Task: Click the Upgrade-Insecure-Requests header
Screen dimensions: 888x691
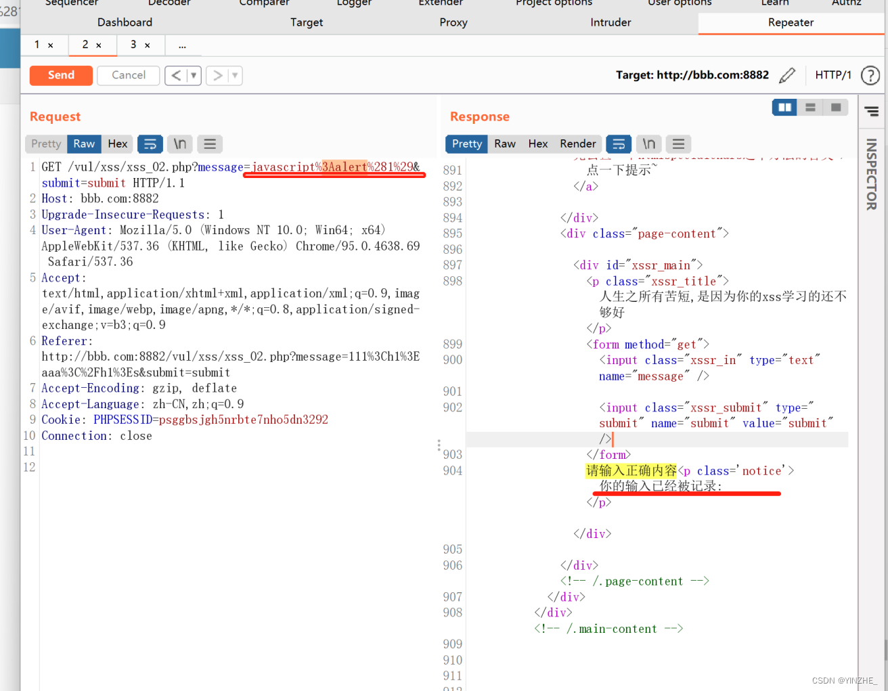Action: 133,215
